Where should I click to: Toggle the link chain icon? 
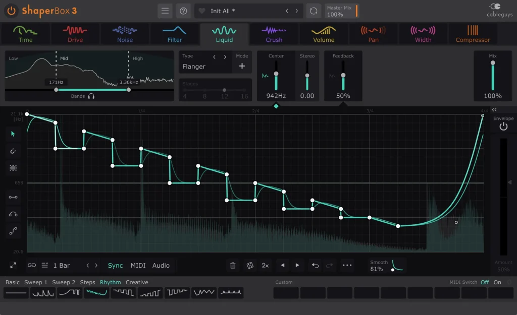point(32,265)
